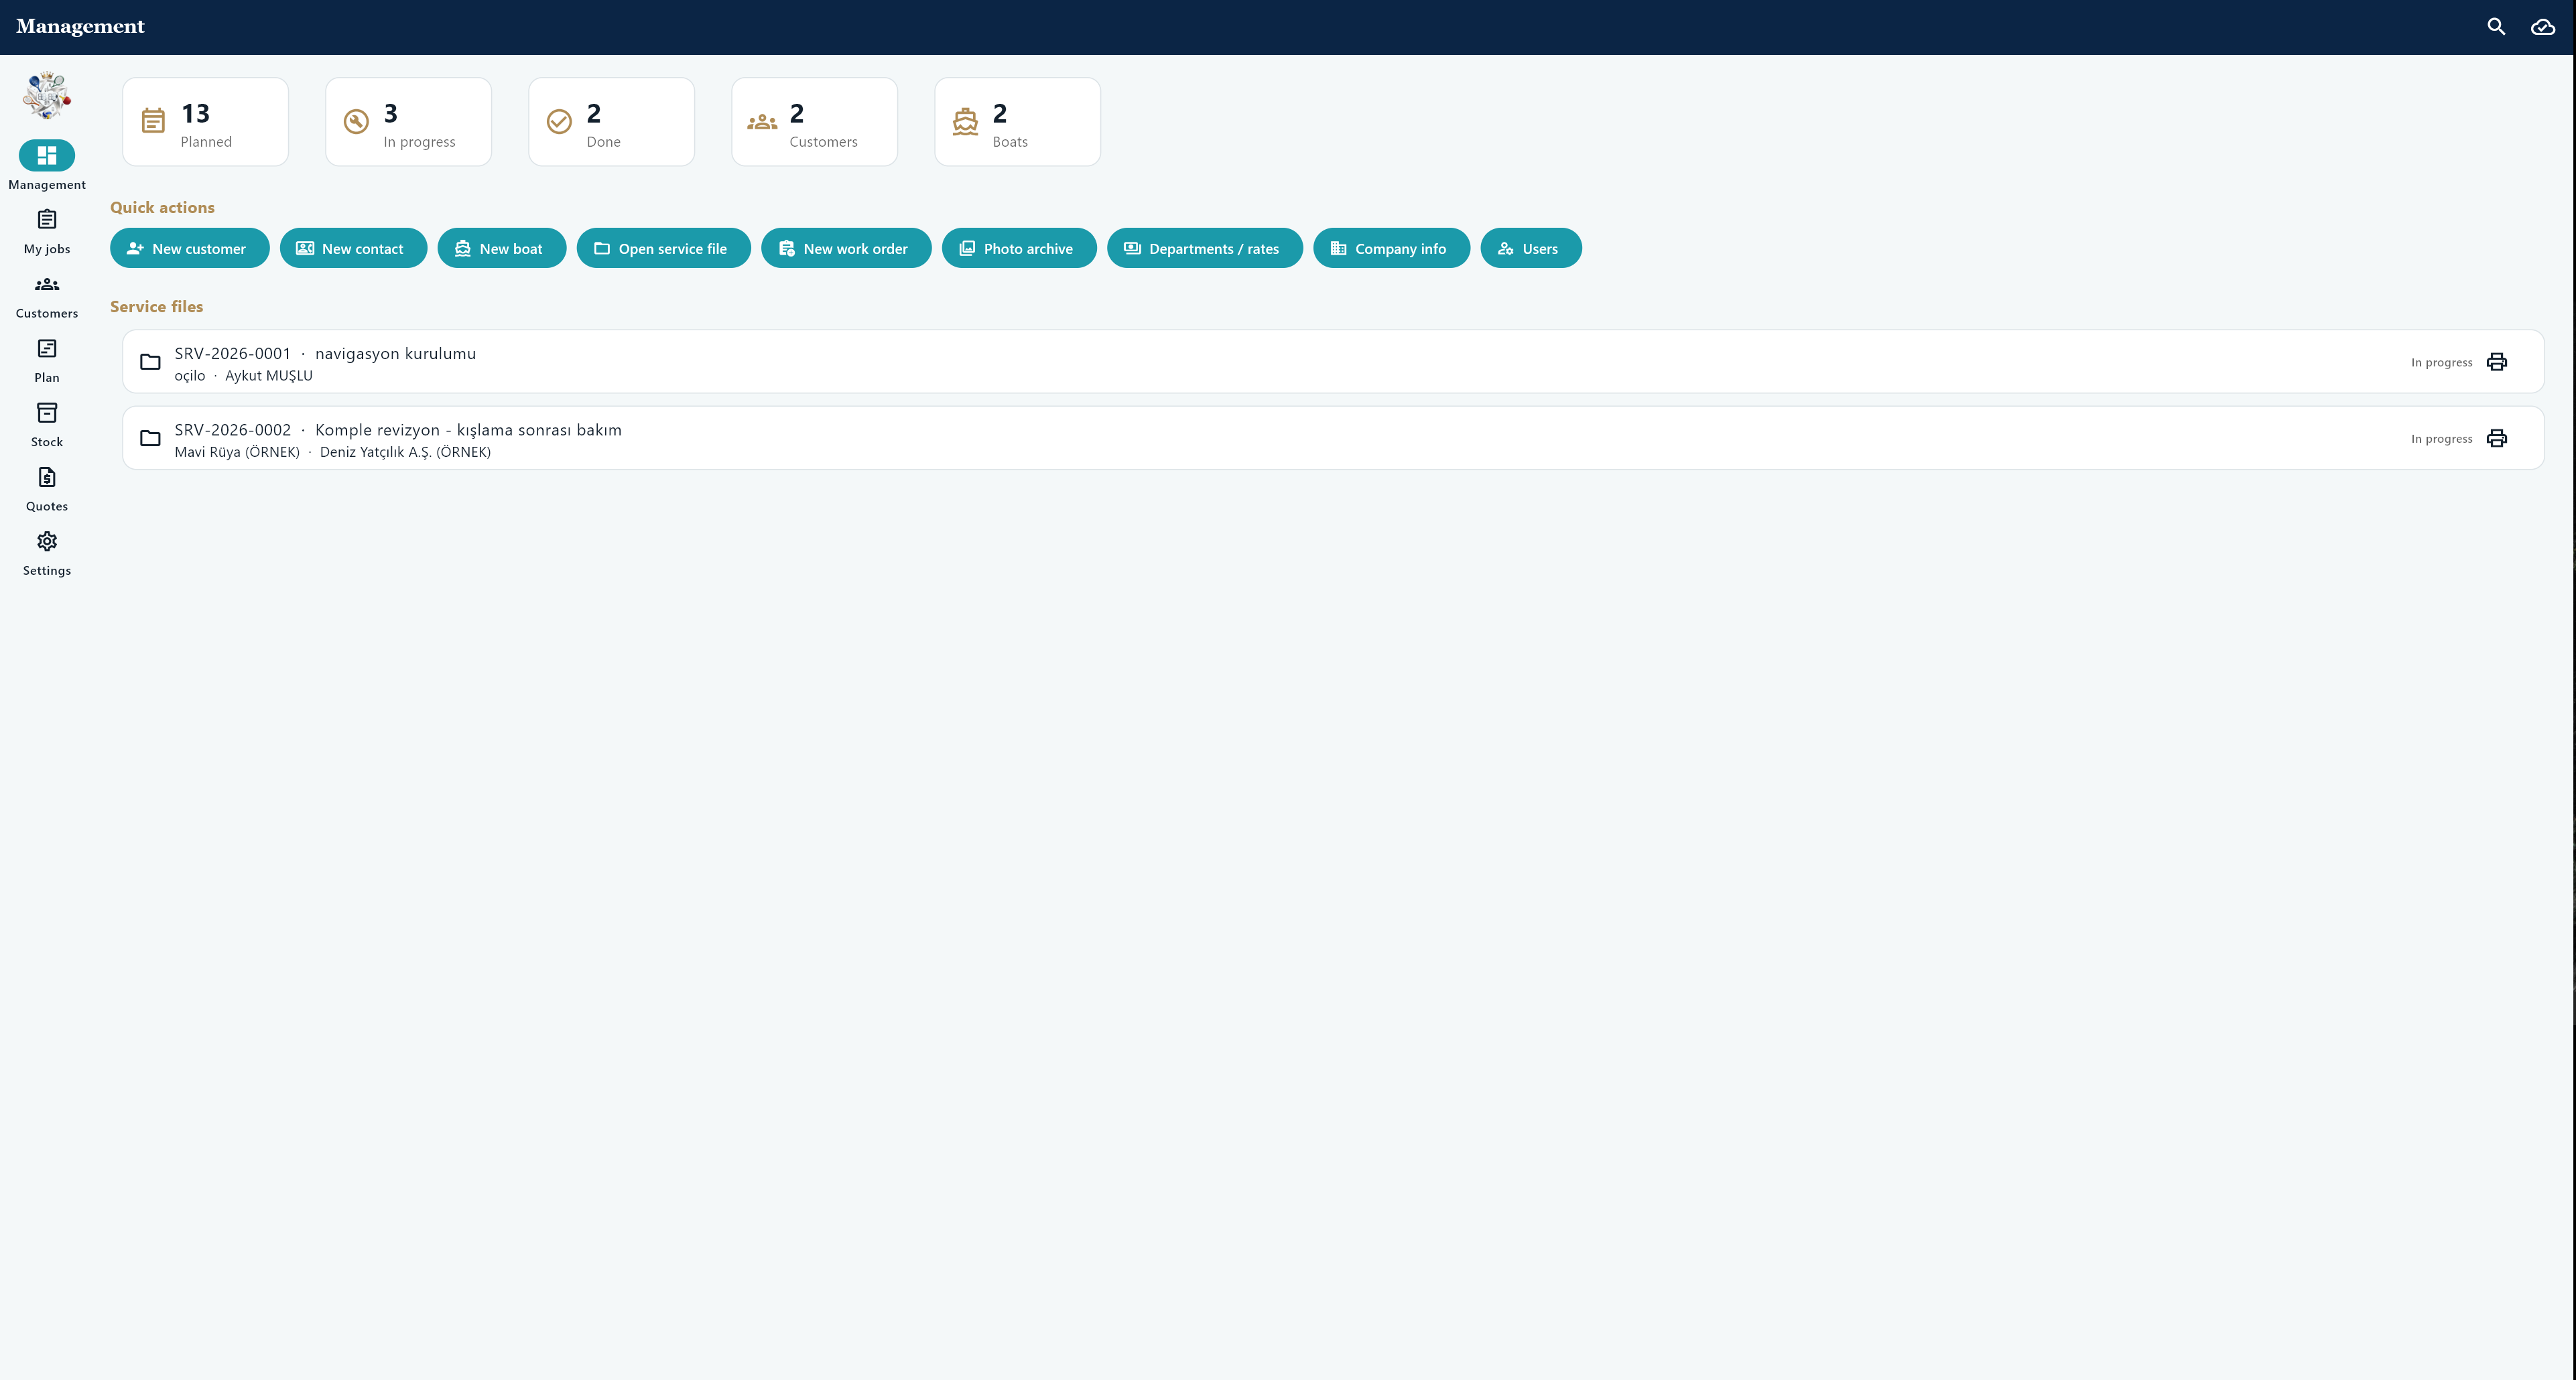Viewport: 2576px width, 1380px height.
Task: Click the In progress status on SRV-2026-0002
Action: [2441, 438]
